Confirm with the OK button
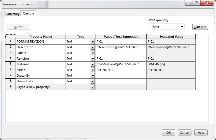216x140 pixels. pyautogui.click(x=168, y=133)
